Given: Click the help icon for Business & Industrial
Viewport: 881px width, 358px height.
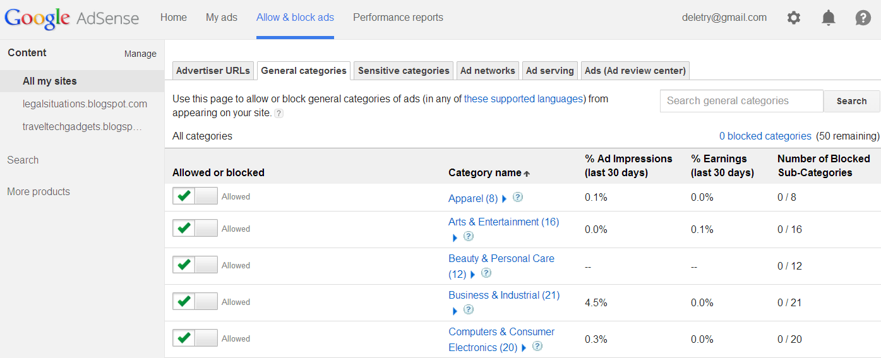Looking at the screenshot, I should click(x=469, y=309).
